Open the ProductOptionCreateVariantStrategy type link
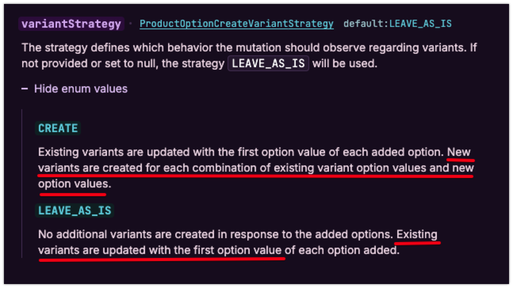Viewport: 513px width, 288px height. (236, 24)
